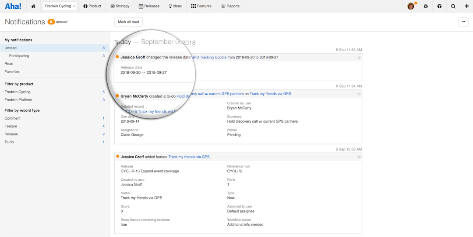This screenshot has width=473, height=237.
Task: Click the unread dot on added feature notification
Action: pyautogui.click(x=117, y=156)
